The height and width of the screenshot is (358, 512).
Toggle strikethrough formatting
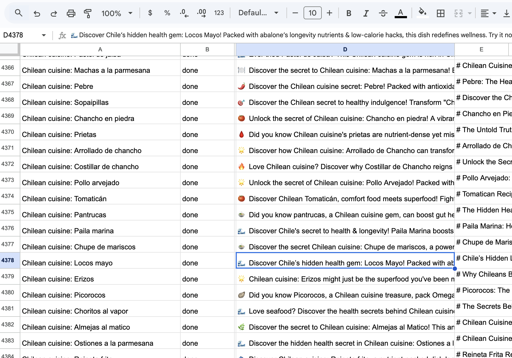tap(383, 13)
